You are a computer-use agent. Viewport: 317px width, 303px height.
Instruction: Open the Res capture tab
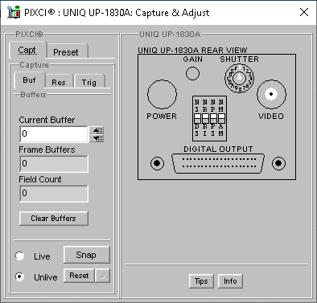(x=59, y=82)
